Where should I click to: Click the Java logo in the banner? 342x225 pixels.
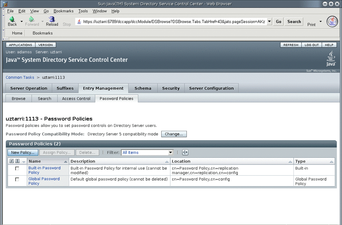[x=331, y=58]
